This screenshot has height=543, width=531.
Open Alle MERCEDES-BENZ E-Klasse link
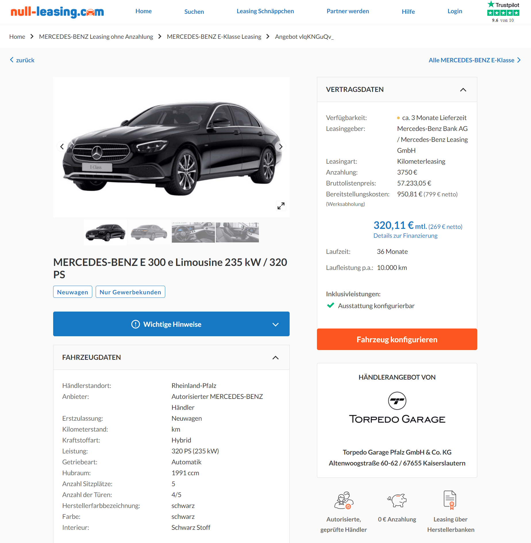[474, 60]
